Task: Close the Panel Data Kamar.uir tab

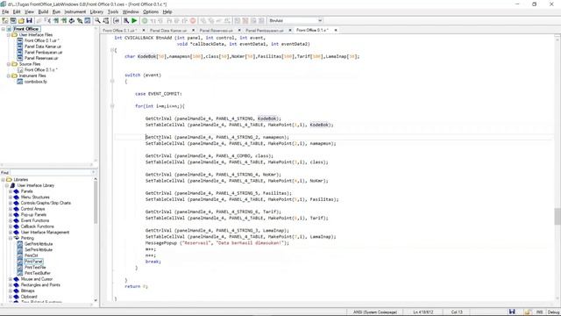Action: [x=193, y=31]
